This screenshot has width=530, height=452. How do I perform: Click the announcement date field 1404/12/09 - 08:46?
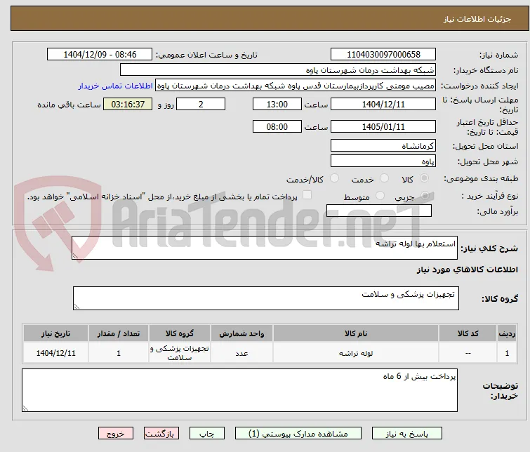(100, 54)
